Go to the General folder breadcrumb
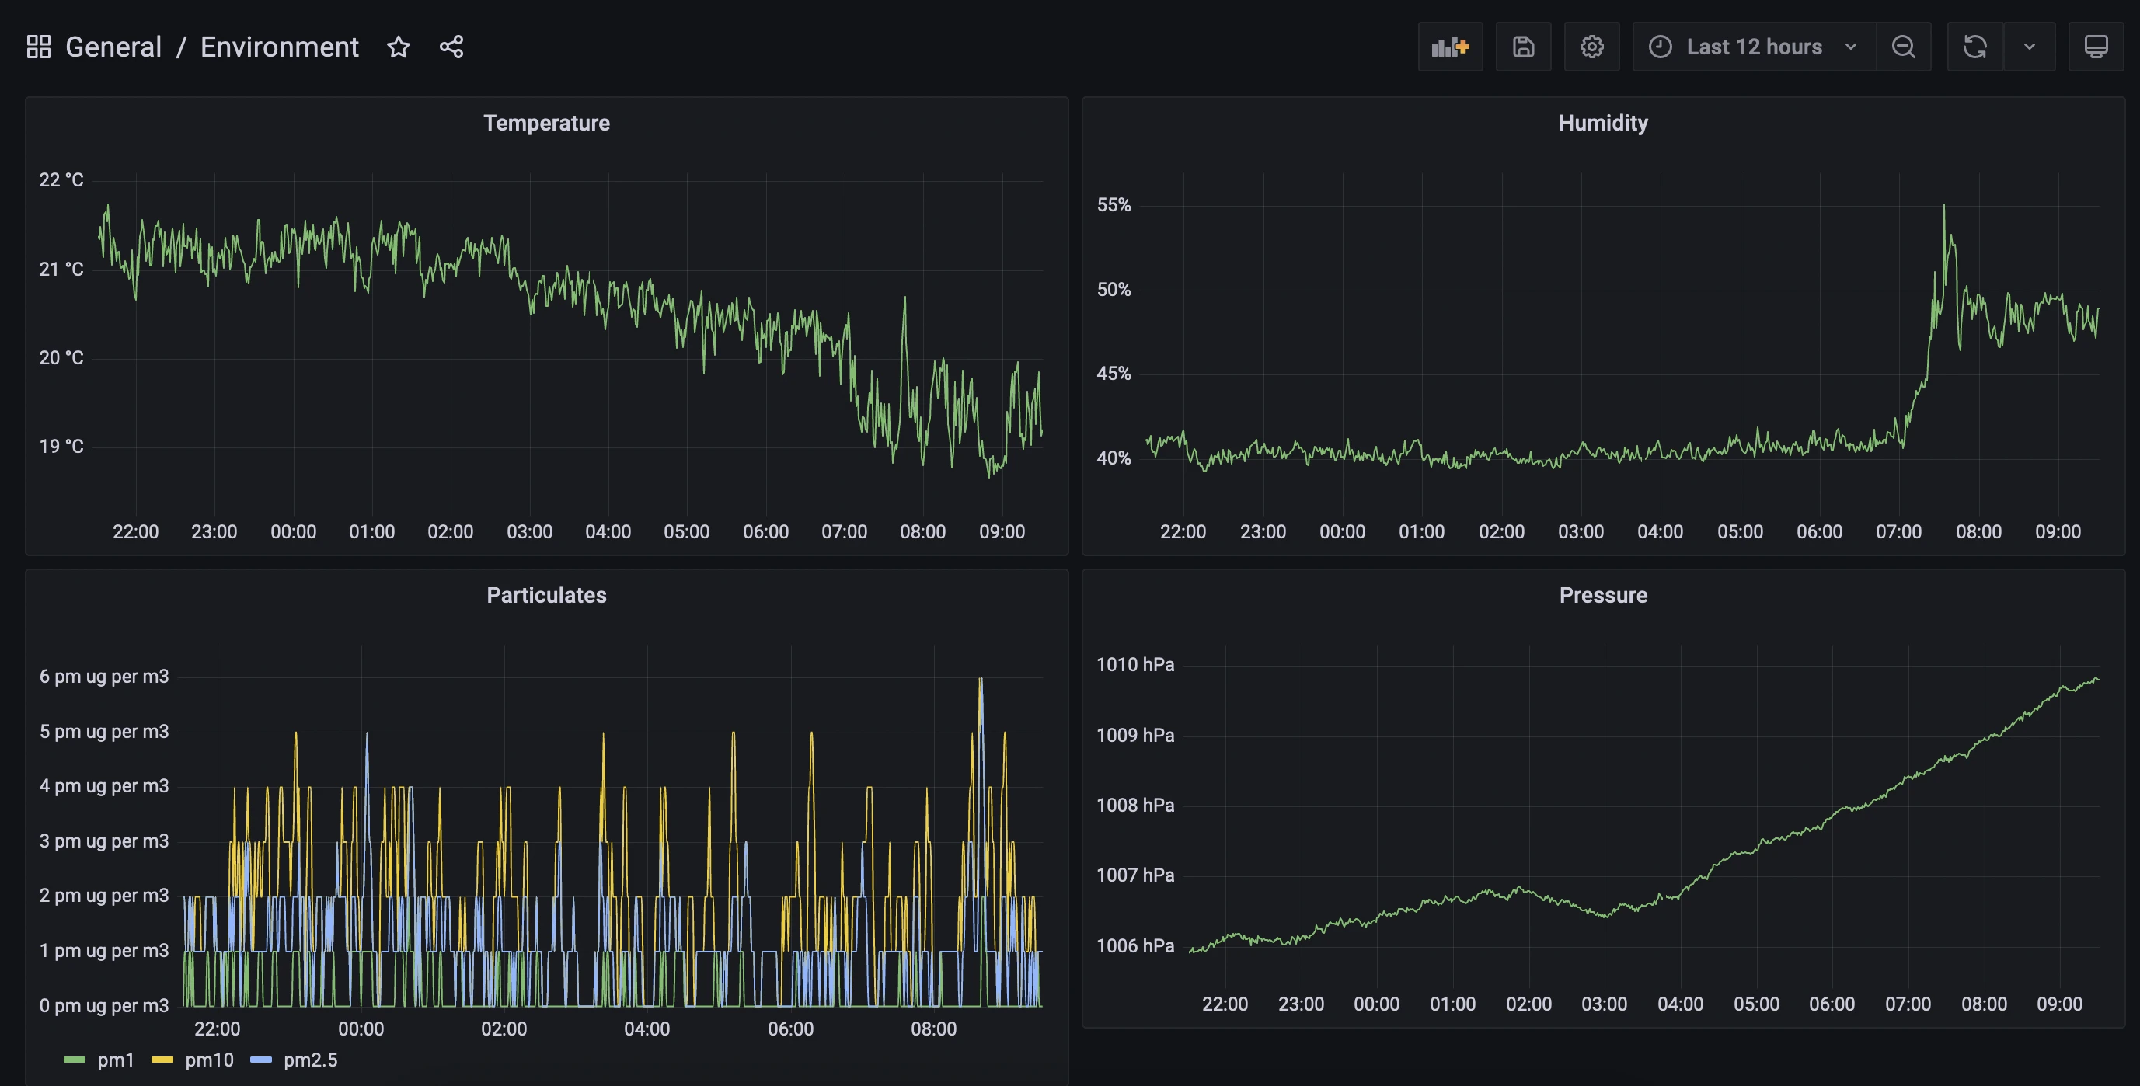The image size is (2140, 1086). [x=113, y=47]
